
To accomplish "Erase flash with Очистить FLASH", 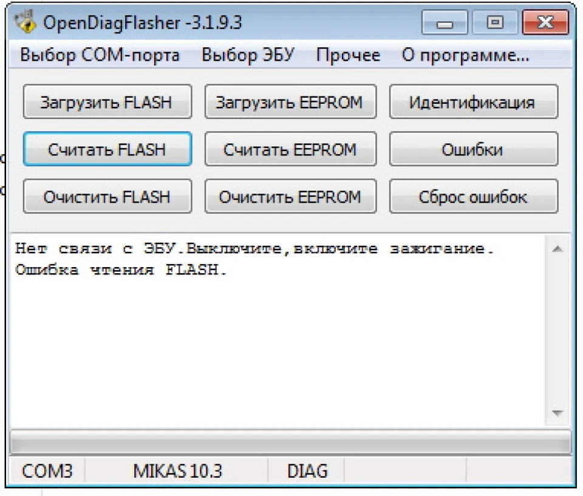I will pos(107,196).
